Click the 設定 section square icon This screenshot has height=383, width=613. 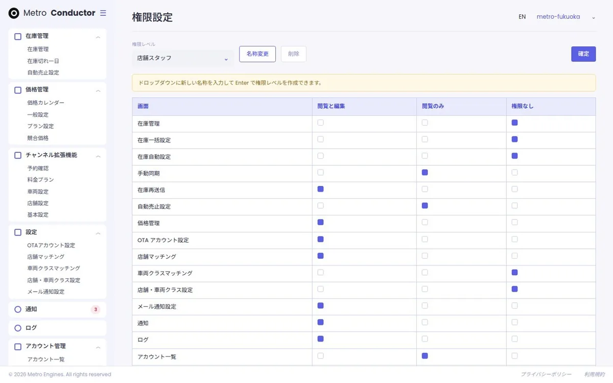[18, 232]
